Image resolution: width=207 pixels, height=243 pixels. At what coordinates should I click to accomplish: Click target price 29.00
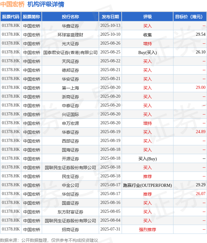click(201, 87)
